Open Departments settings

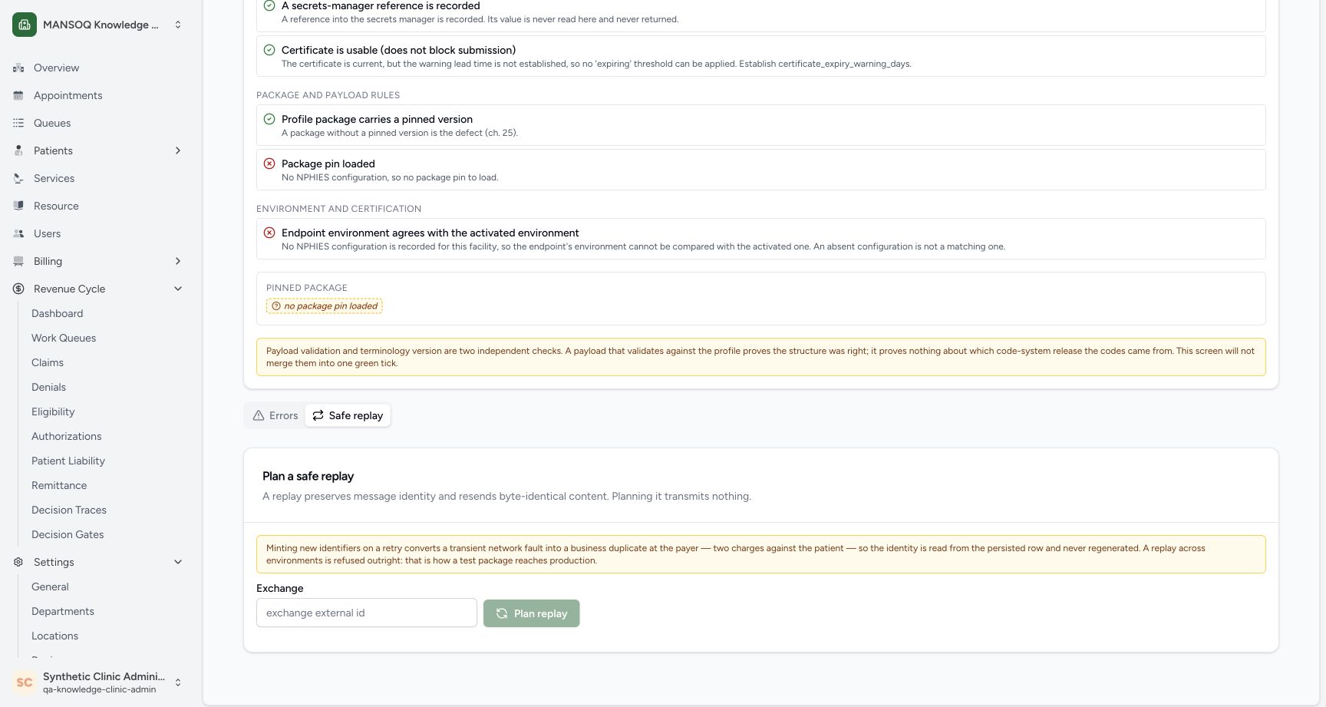point(63,611)
